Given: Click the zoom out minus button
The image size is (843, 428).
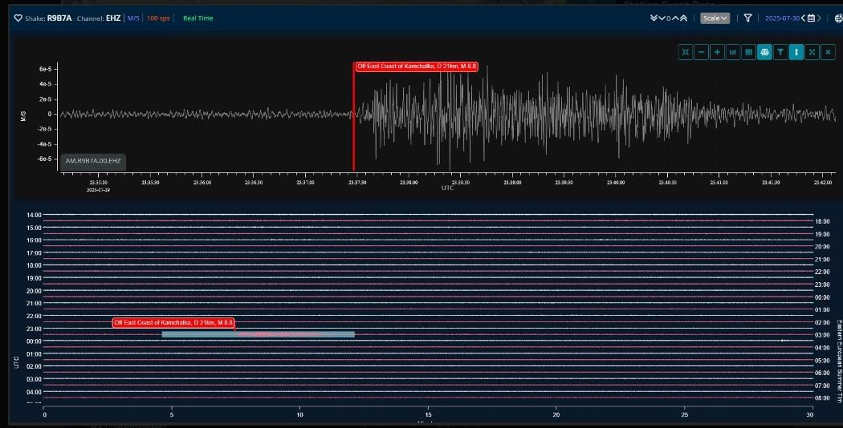Looking at the screenshot, I should 702,52.
